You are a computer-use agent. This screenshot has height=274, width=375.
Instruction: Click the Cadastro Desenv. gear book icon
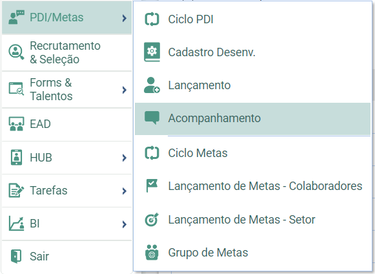coord(152,52)
